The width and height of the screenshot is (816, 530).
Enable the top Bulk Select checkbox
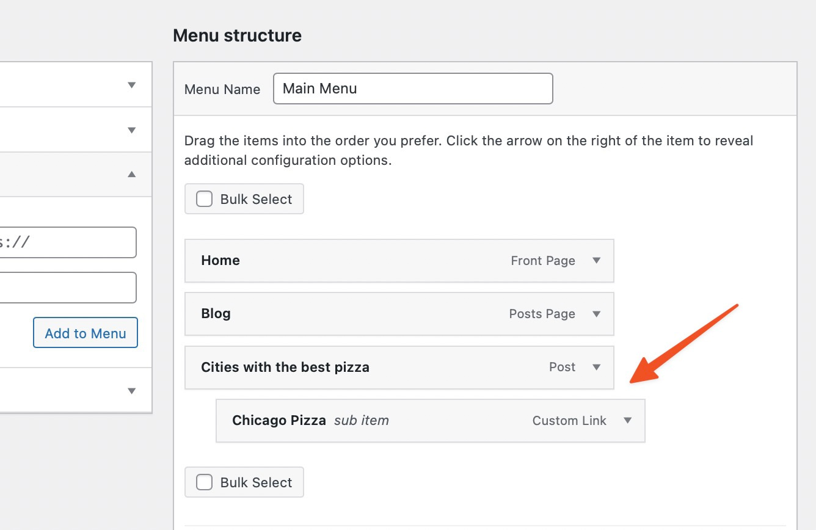204,198
